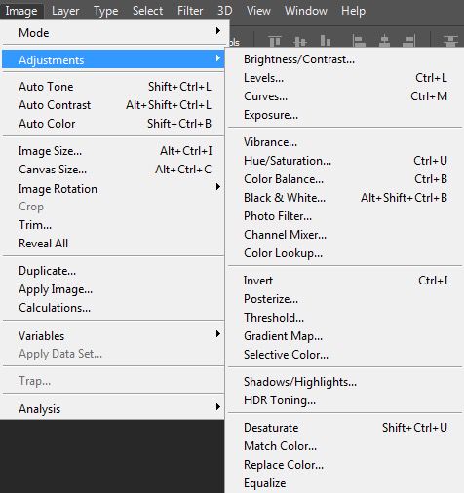Click the Align Left Edges icon
464x493 pixels.
[x=359, y=41]
